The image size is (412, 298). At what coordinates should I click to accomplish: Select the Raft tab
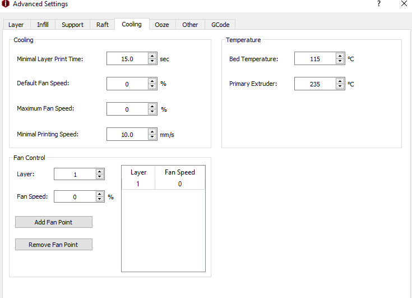(x=103, y=25)
